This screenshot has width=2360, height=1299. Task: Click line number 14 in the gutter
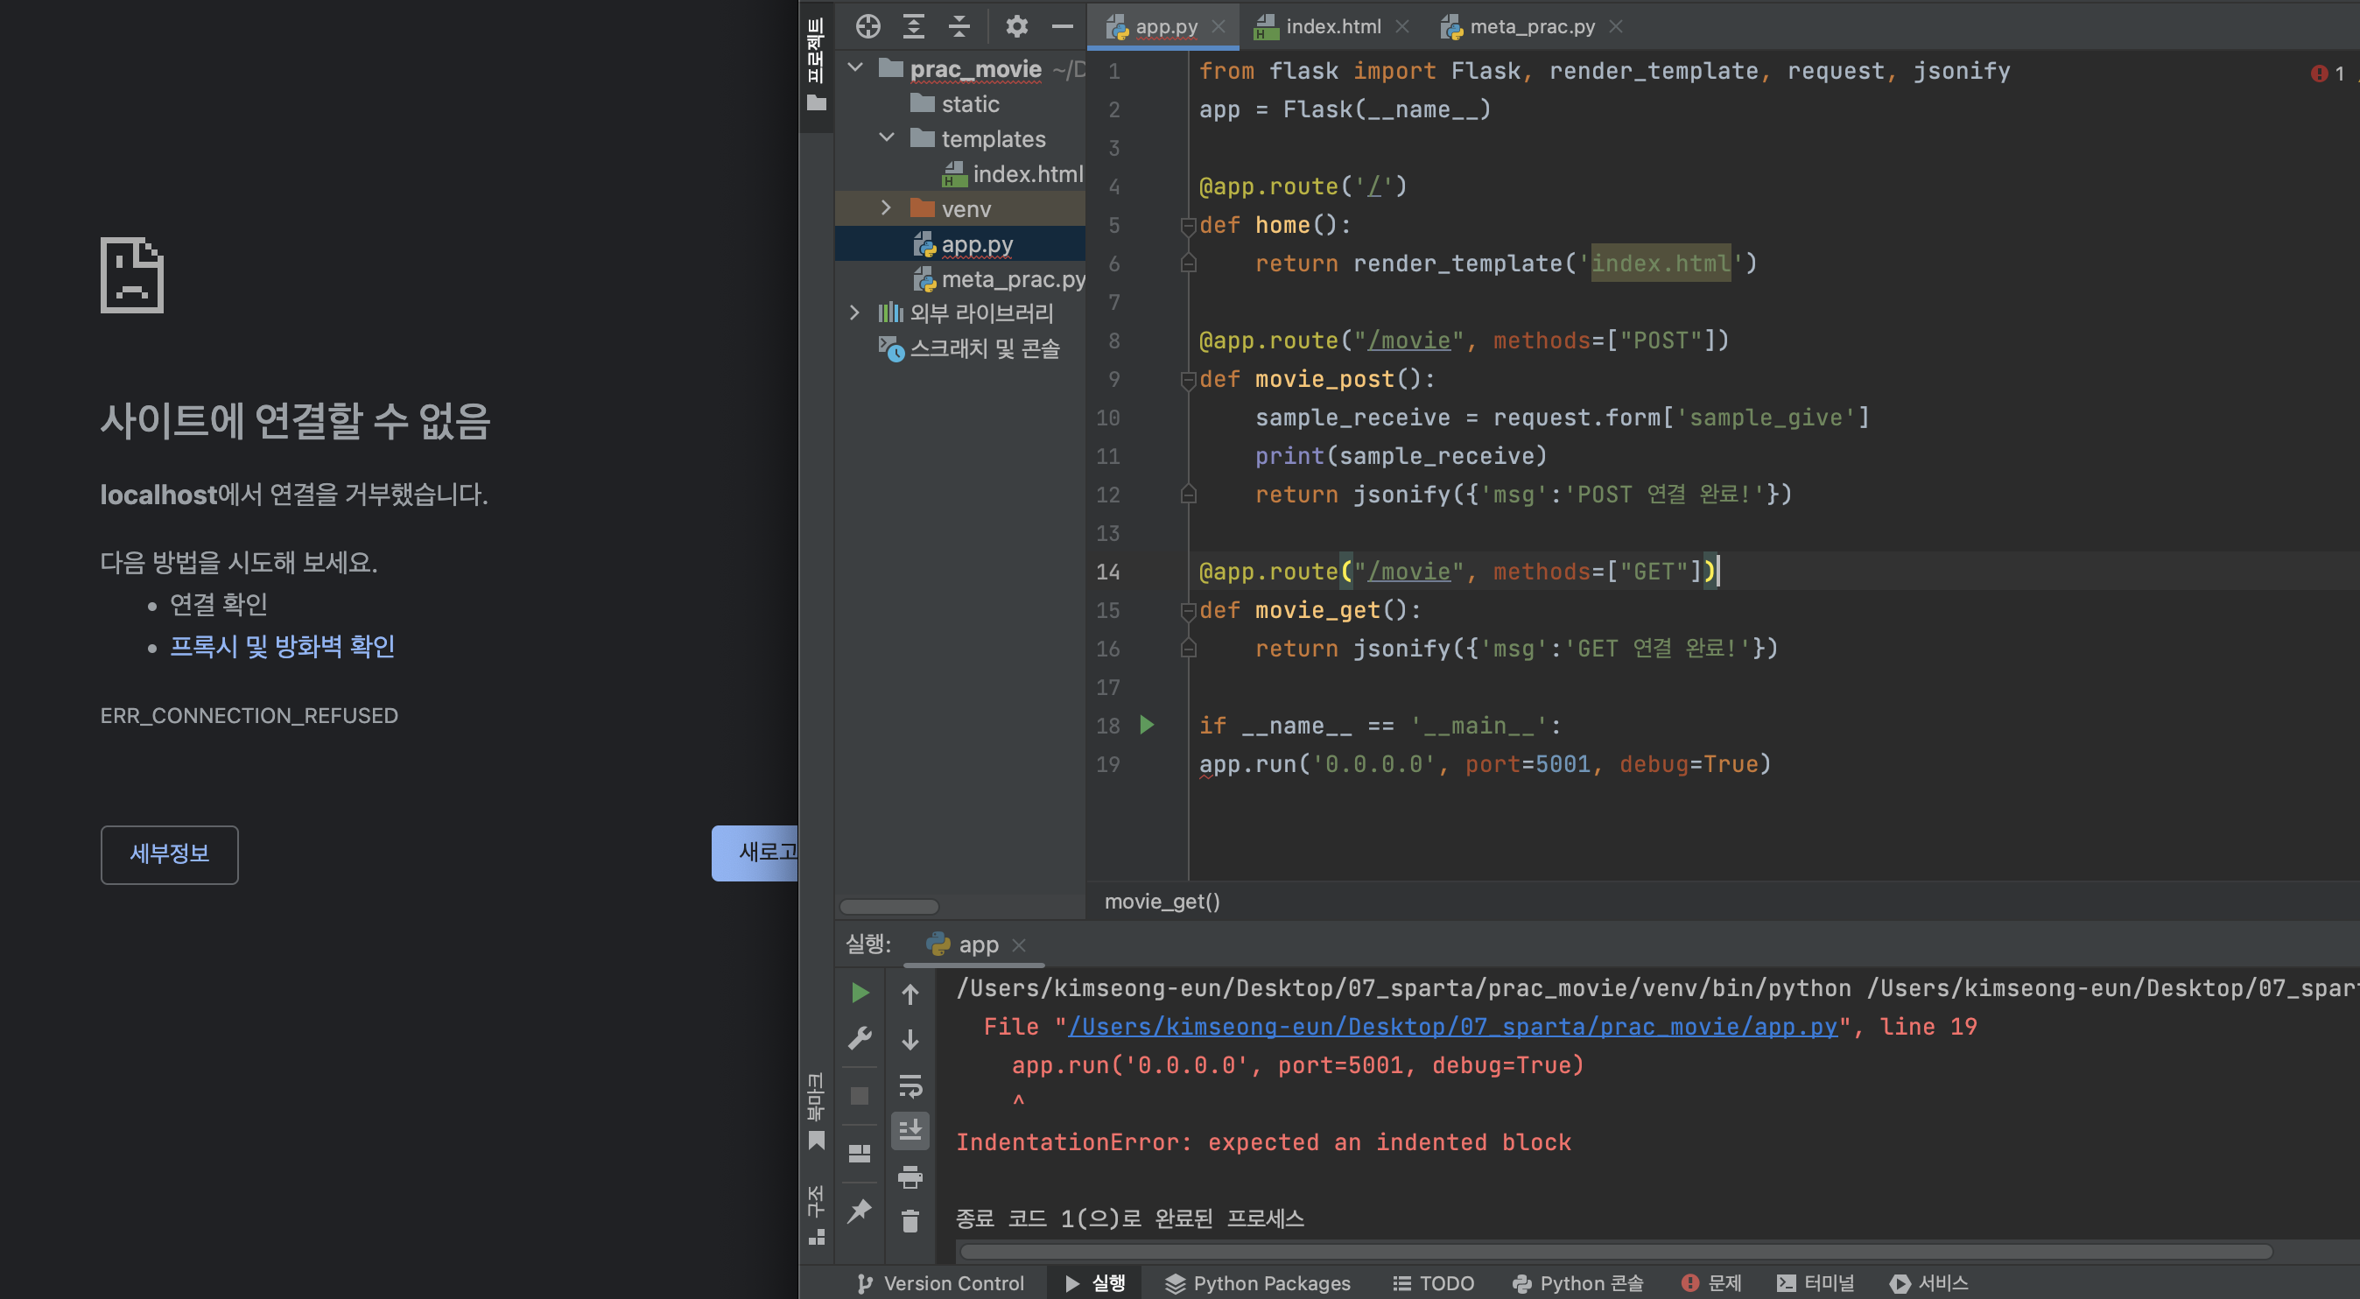(x=1107, y=572)
